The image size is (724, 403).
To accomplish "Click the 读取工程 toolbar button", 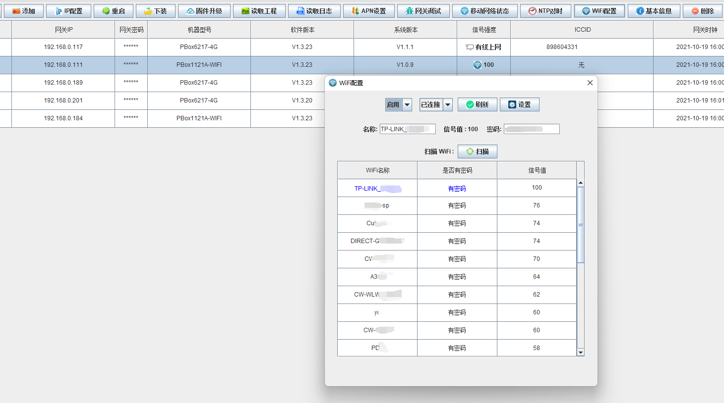I will click(x=259, y=11).
